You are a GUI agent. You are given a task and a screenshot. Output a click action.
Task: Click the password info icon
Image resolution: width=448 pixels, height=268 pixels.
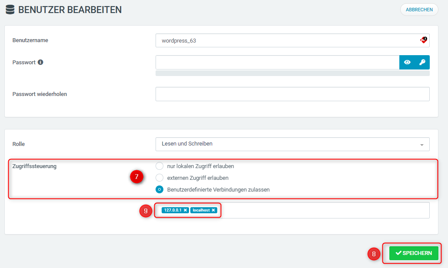pos(40,62)
